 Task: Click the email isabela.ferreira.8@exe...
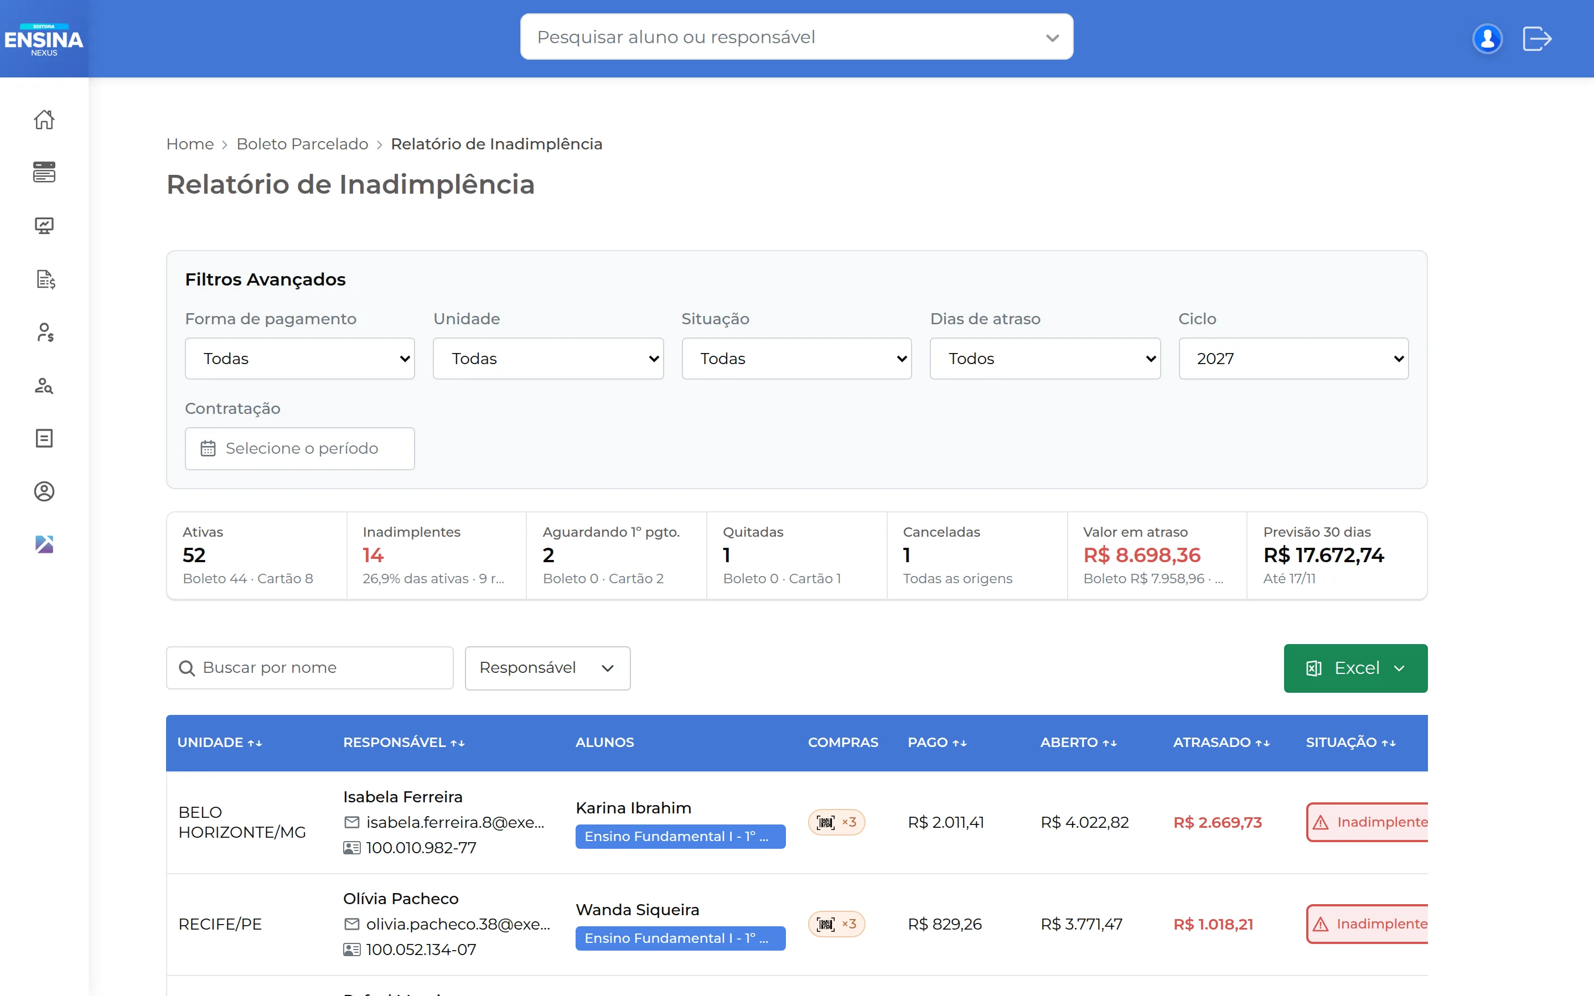click(455, 822)
